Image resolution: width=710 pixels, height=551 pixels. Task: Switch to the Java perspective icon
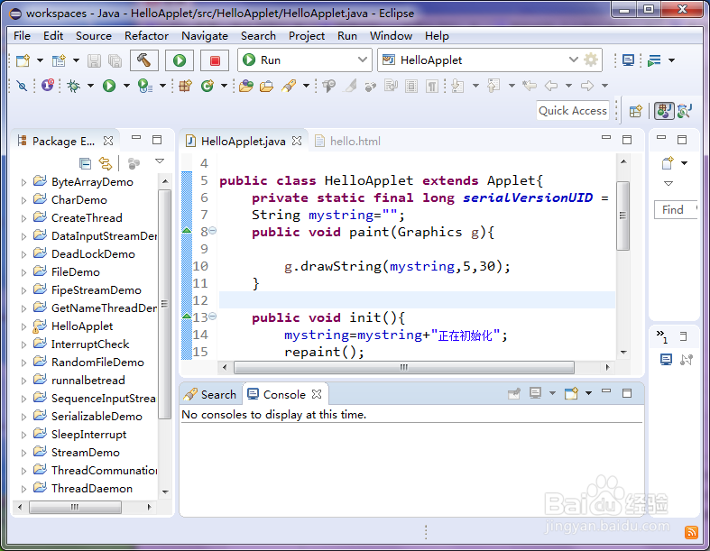[x=664, y=111]
